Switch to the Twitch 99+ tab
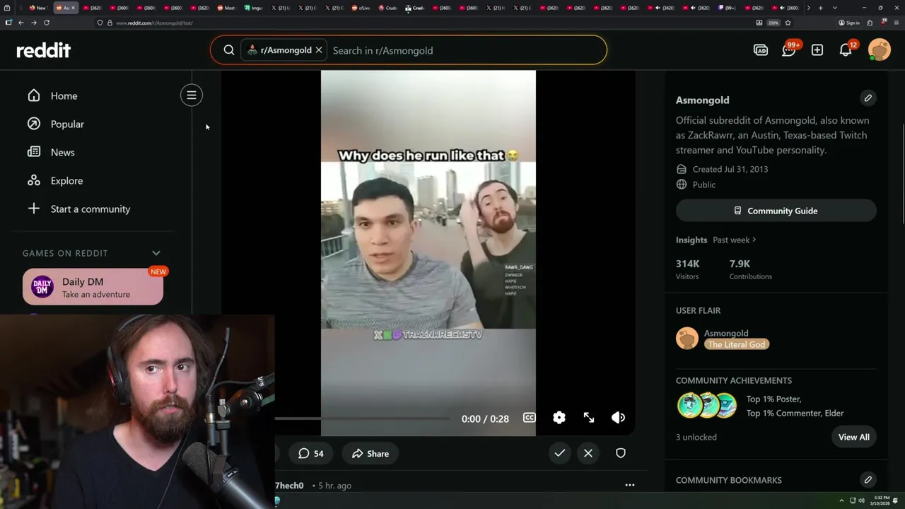Screen dimensions: 905x509 [726, 8]
